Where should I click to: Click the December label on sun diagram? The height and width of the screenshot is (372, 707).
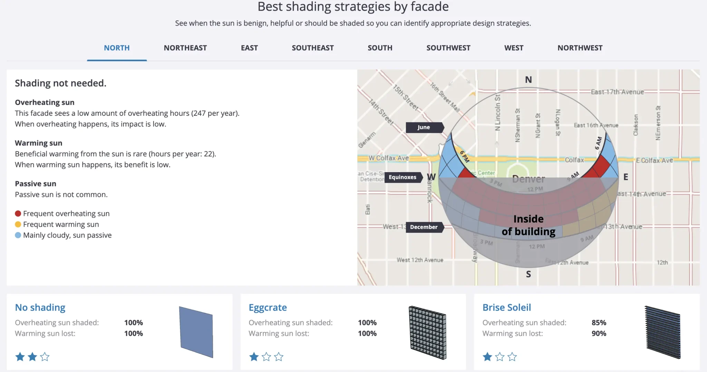click(x=424, y=227)
